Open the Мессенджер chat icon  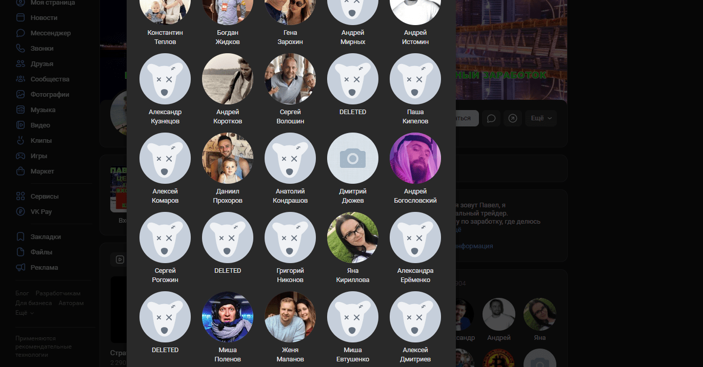pyautogui.click(x=21, y=33)
